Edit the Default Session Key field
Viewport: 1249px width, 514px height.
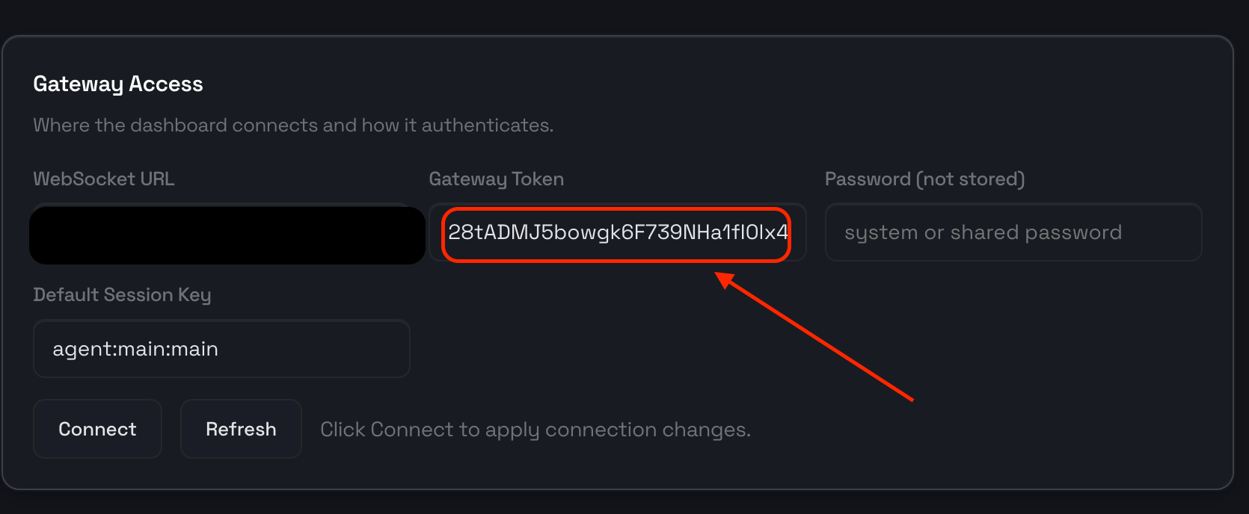[221, 349]
